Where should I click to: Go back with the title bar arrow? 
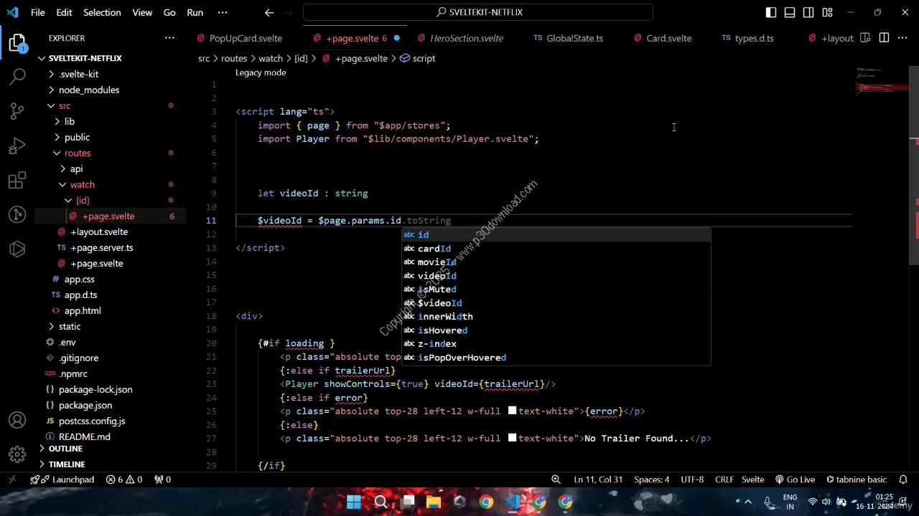point(269,12)
